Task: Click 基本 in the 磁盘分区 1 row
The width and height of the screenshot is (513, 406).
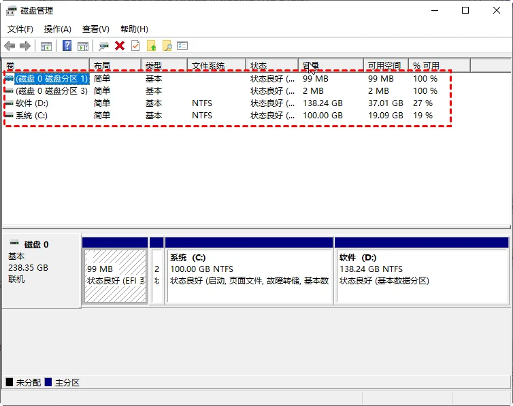Action: 154,79
